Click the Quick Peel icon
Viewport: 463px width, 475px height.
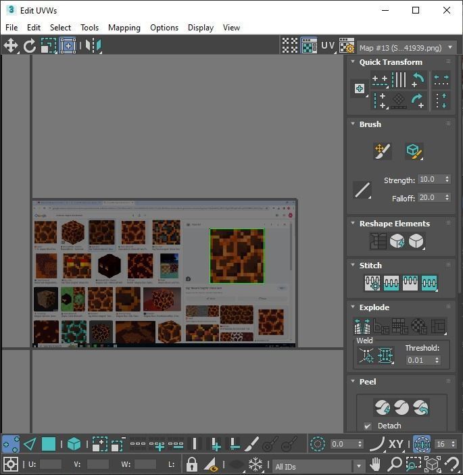click(x=383, y=407)
